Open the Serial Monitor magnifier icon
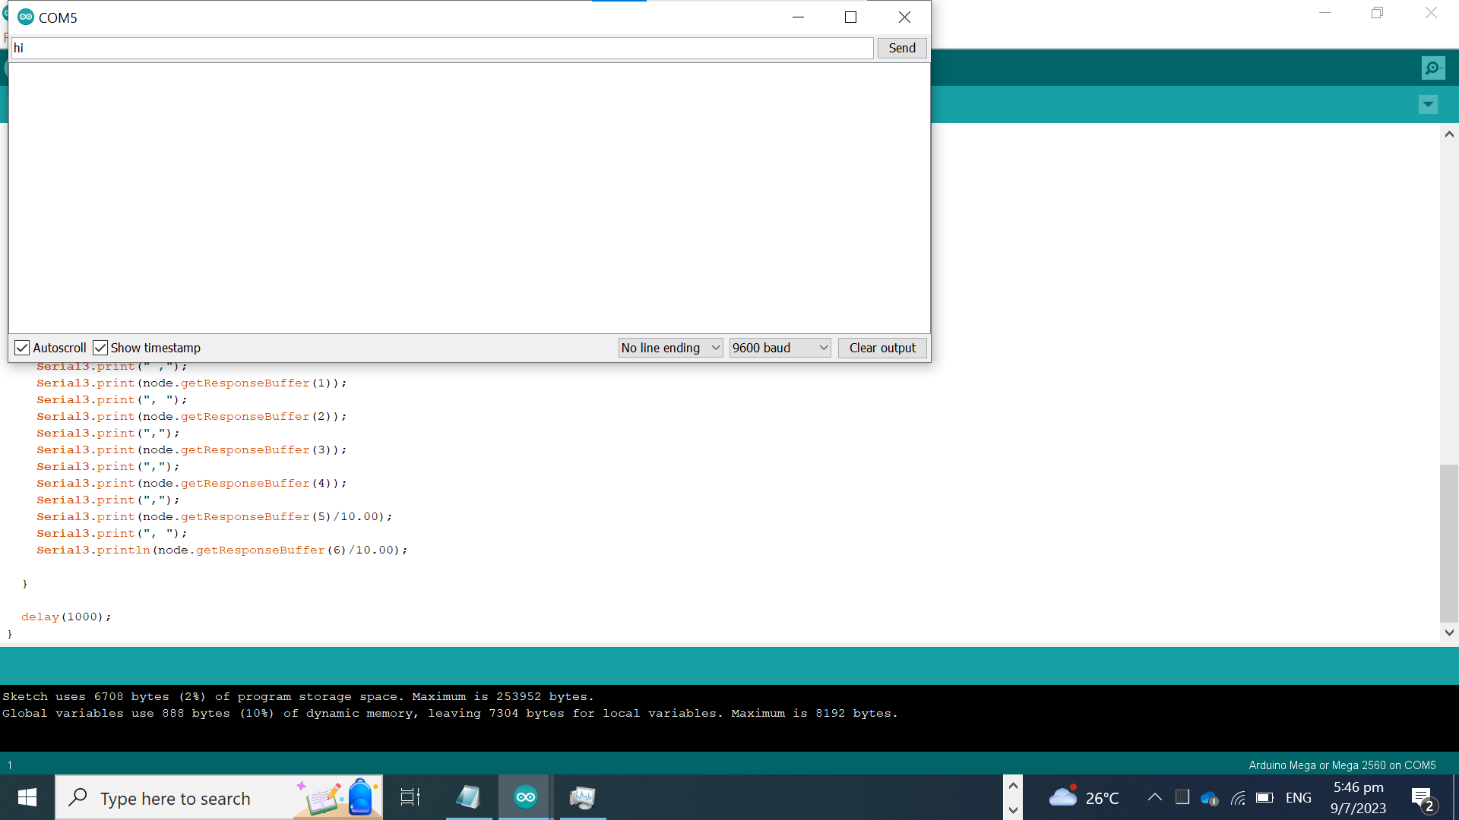The image size is (1459, 820). click(x=1432, y=68)
